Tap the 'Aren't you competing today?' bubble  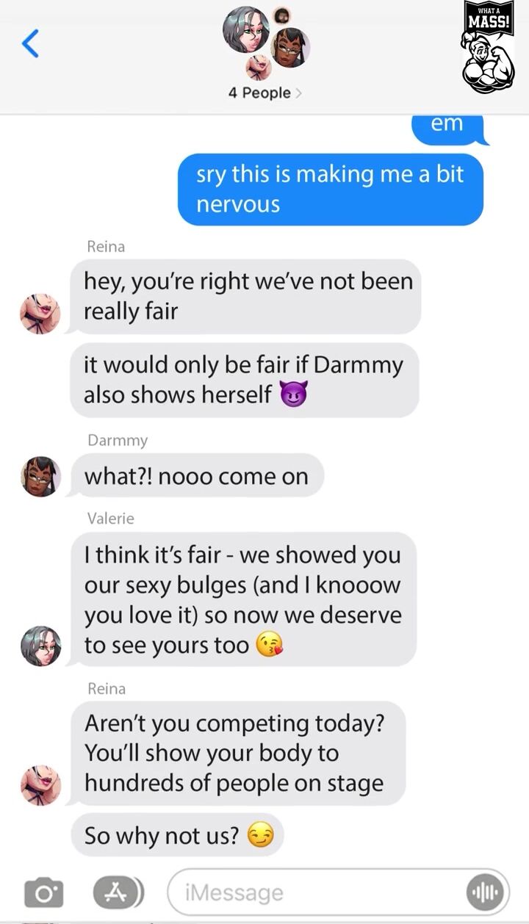point(239,753)
